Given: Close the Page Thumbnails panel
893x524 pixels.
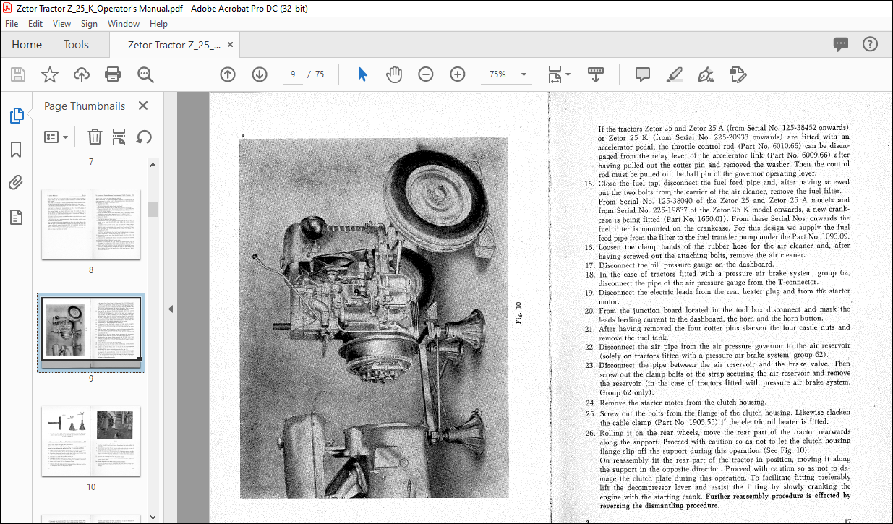Looking at the screenshot, I should (x=143, y=106).
